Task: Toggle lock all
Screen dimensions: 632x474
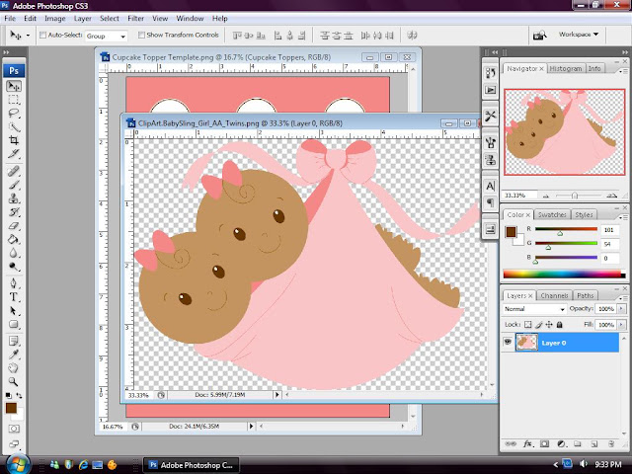Action: (x=560, y=325)
